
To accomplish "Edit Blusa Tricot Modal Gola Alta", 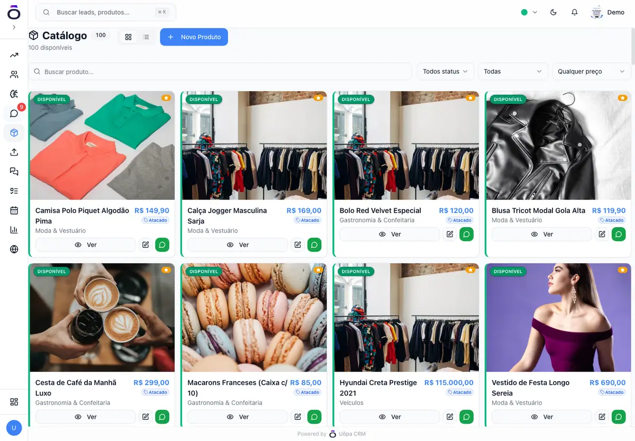I will [602, 234].
